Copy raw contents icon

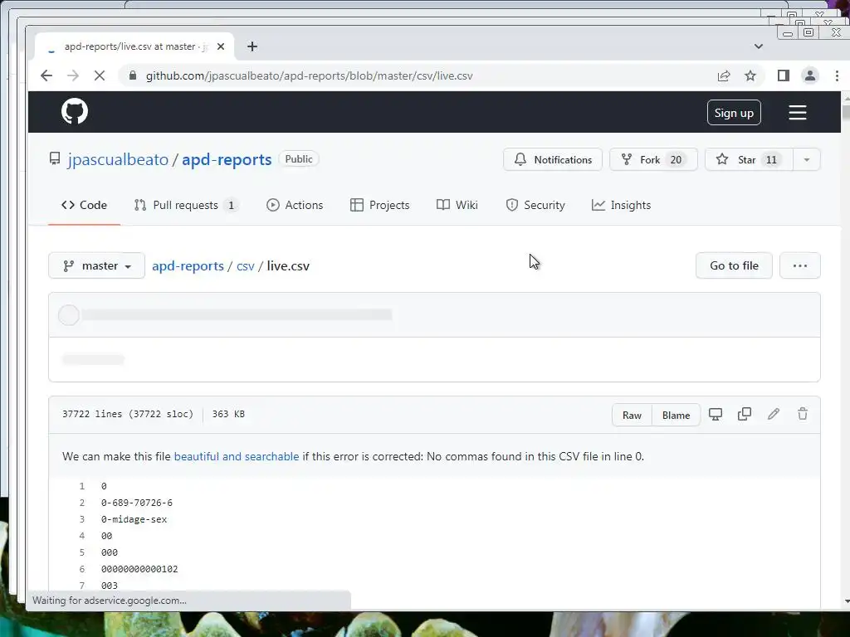pyautogui.click(x=745, y=415)
